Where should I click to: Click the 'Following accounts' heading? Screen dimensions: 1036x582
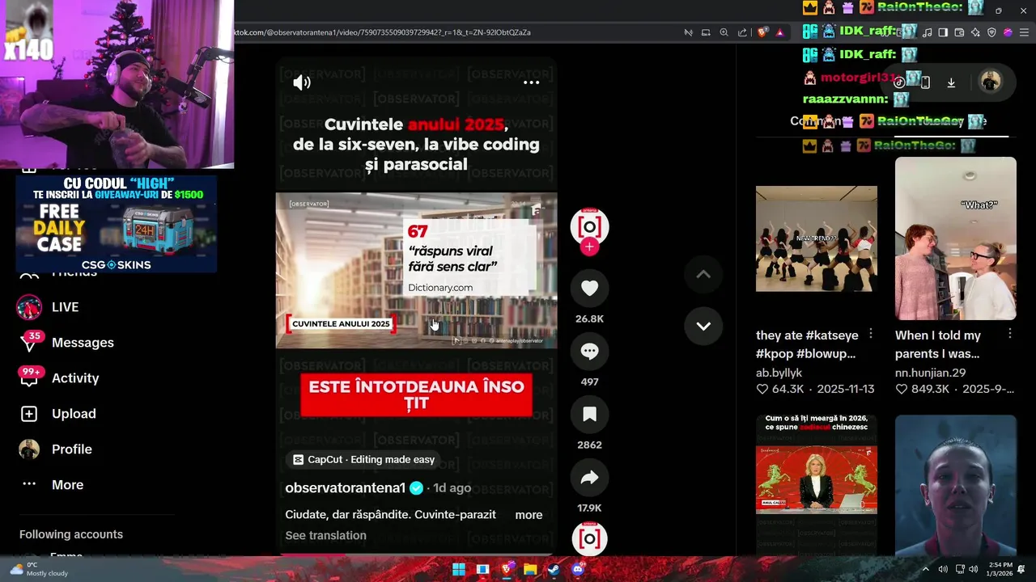pyautogui.click(x=71, y=534)
